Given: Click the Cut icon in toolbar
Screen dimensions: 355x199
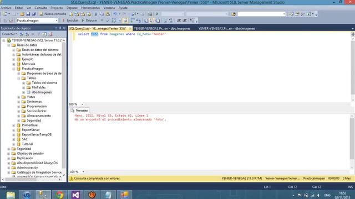Looking at the screenshot, I should point(96,14).
